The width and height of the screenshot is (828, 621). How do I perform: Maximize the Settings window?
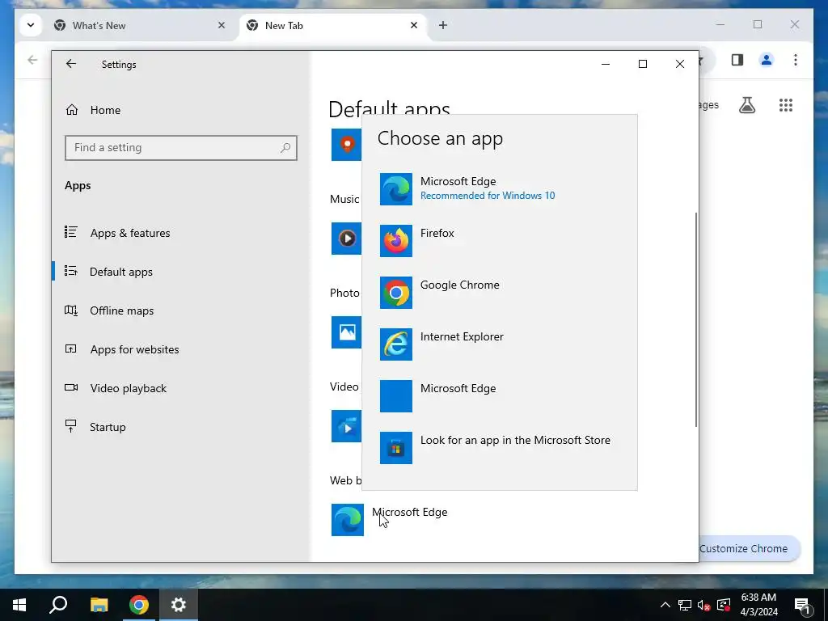click(x=643, y=64)
